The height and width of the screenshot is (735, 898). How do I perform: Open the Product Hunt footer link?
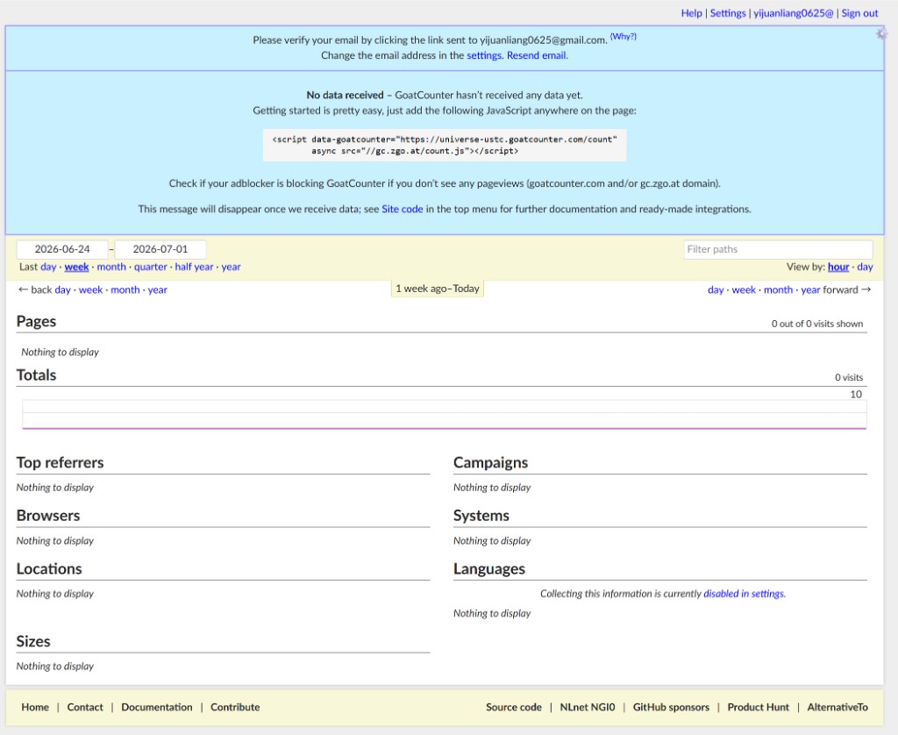(x=758, y=708)
